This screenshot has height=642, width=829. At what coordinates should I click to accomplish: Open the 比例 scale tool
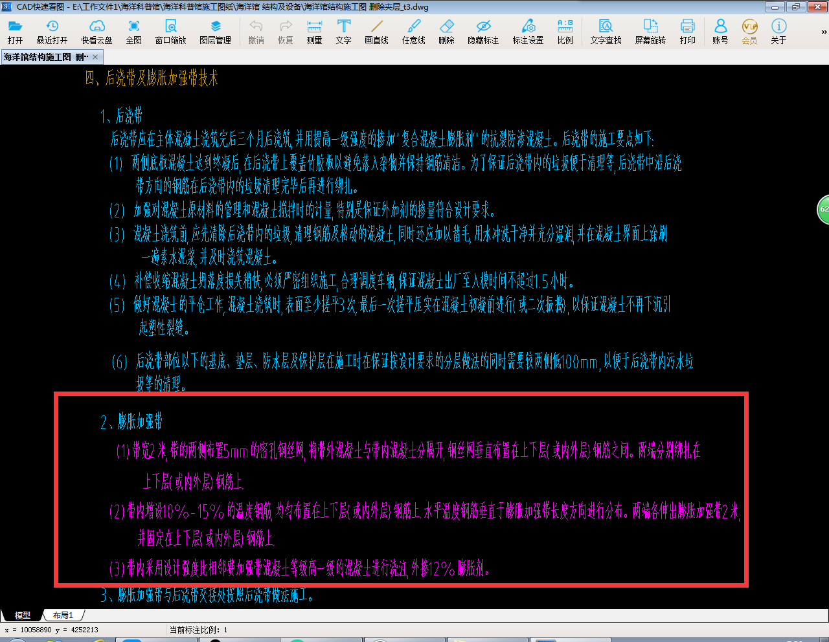[565, 31]
